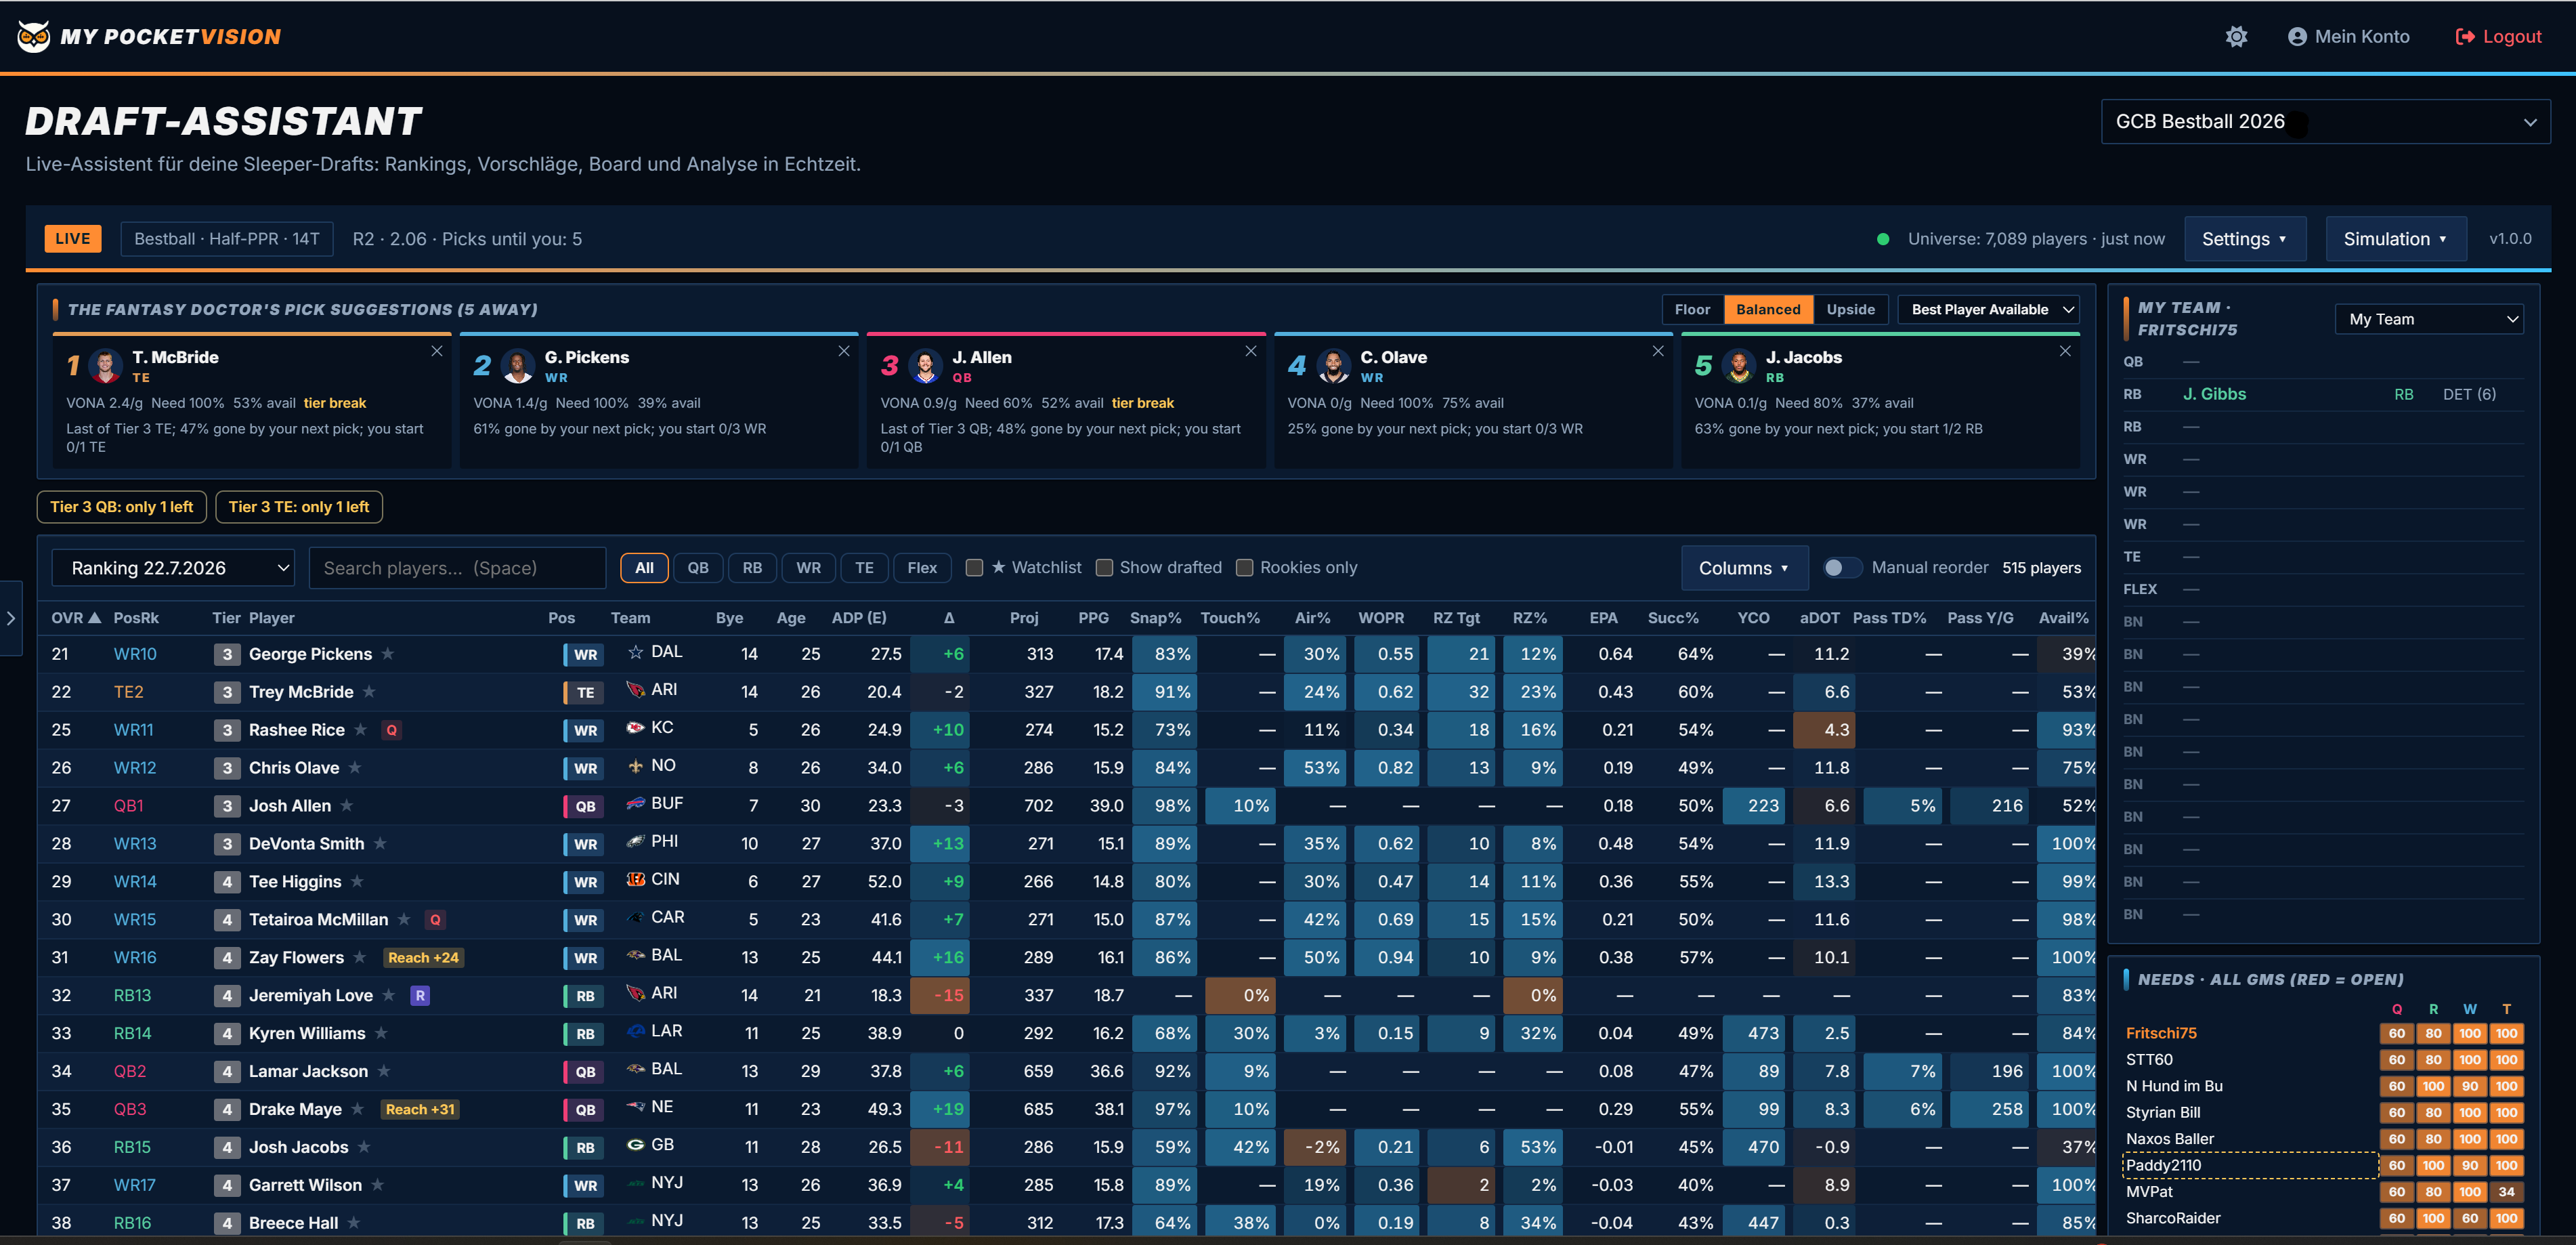Screen dimensions: 2576x1245
Task: Click the Search players input field
Action: coord(457,568)
